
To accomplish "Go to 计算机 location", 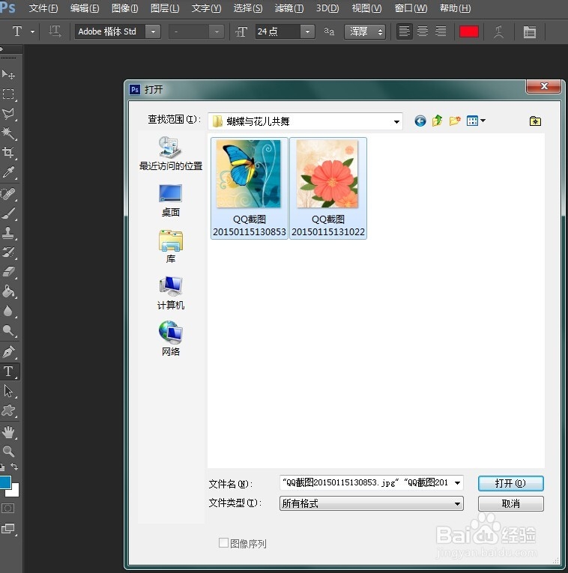I will coord(171,294).
